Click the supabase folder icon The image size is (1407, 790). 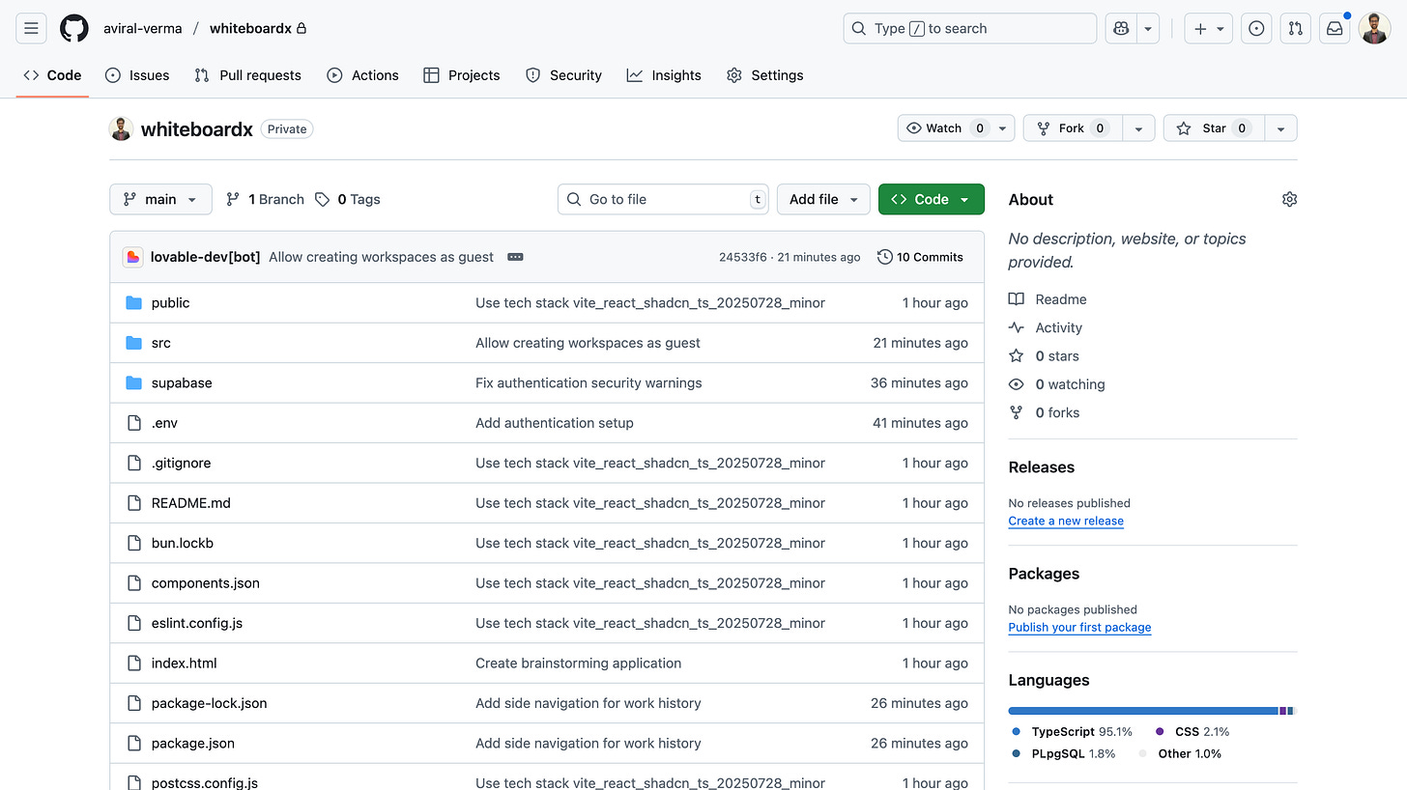click(x=134, y=382)
